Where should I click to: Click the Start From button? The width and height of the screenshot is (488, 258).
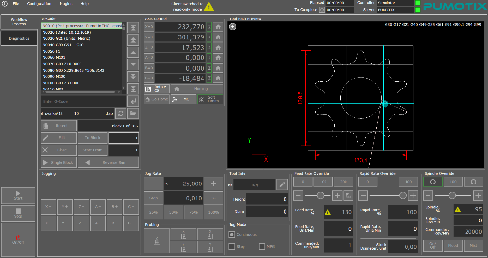click(x=92, y=150)
